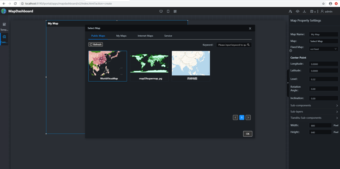This screenshot has width=340, height=169.
Task: Edit the Longitude value field
Action: tap(323, 64)
